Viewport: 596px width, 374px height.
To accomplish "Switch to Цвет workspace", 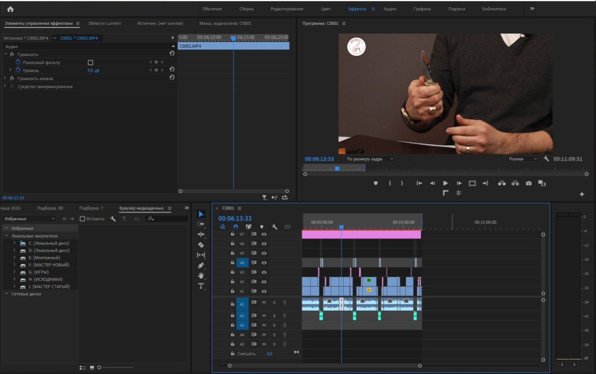I will pos(326,9).
